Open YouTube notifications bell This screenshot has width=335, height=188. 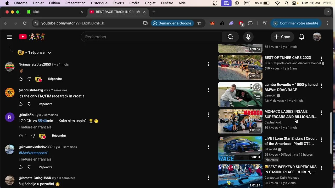pos(302,37)
